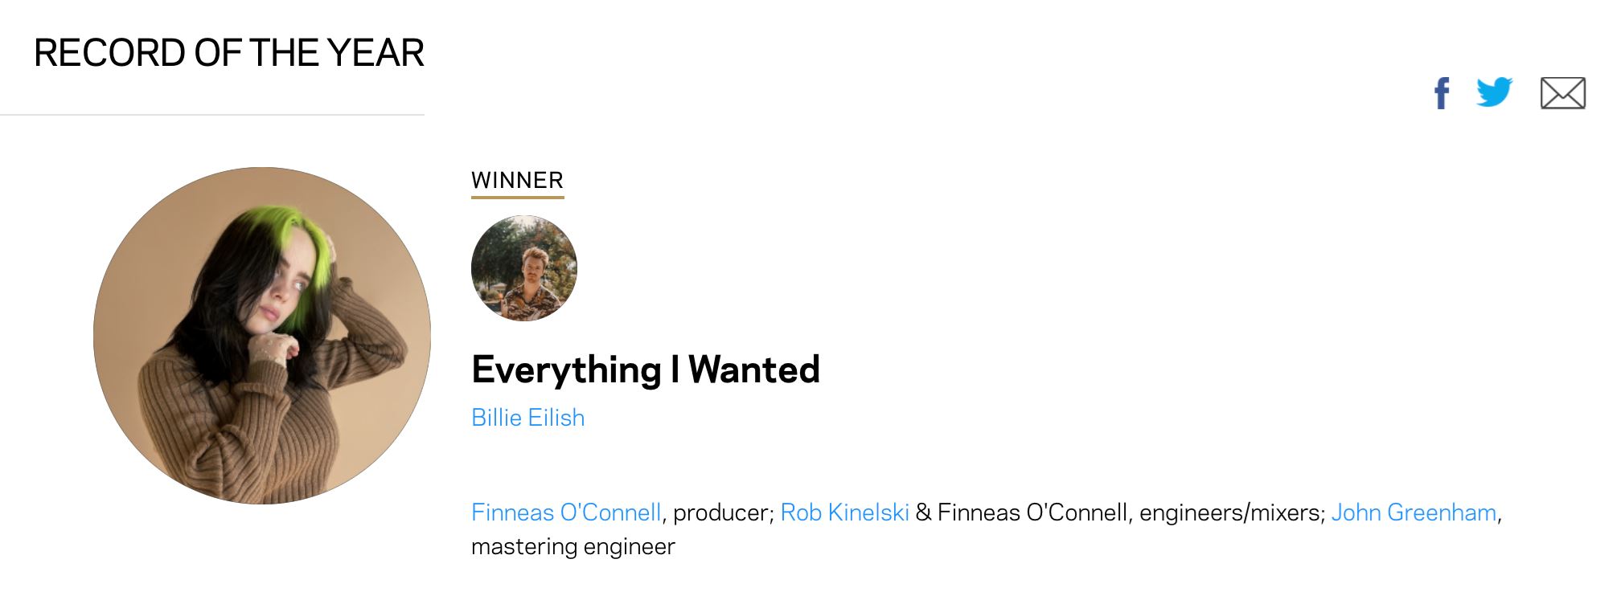Click the WINNER label
The height and width of the screenshot is (596, 1621).
coord(517,180)
